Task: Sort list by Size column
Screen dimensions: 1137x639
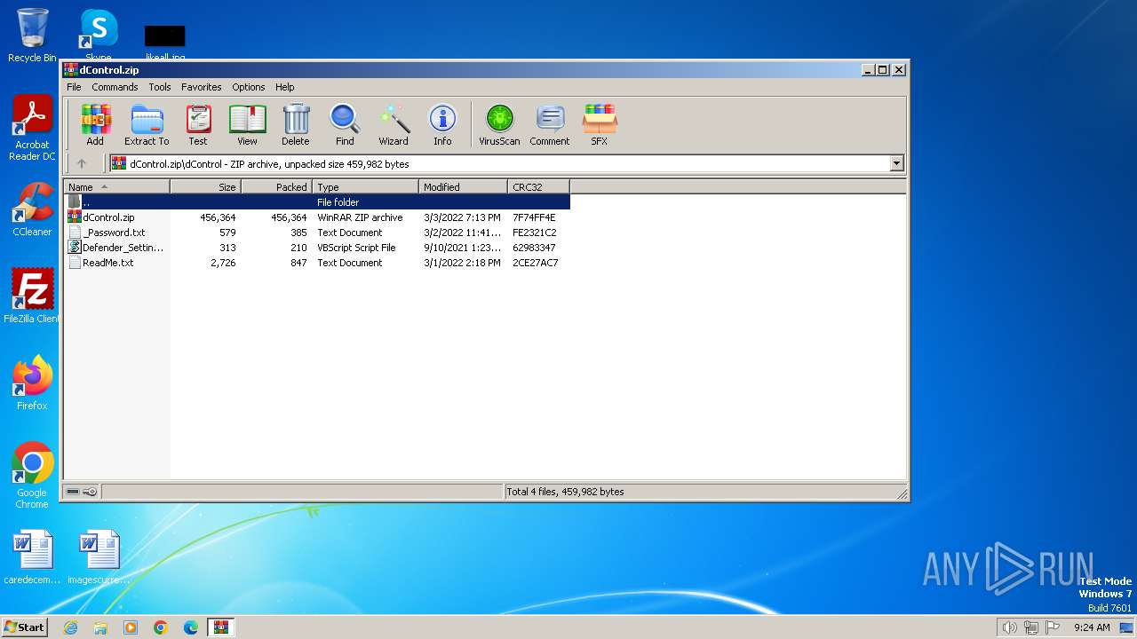Action: [205, 187]
